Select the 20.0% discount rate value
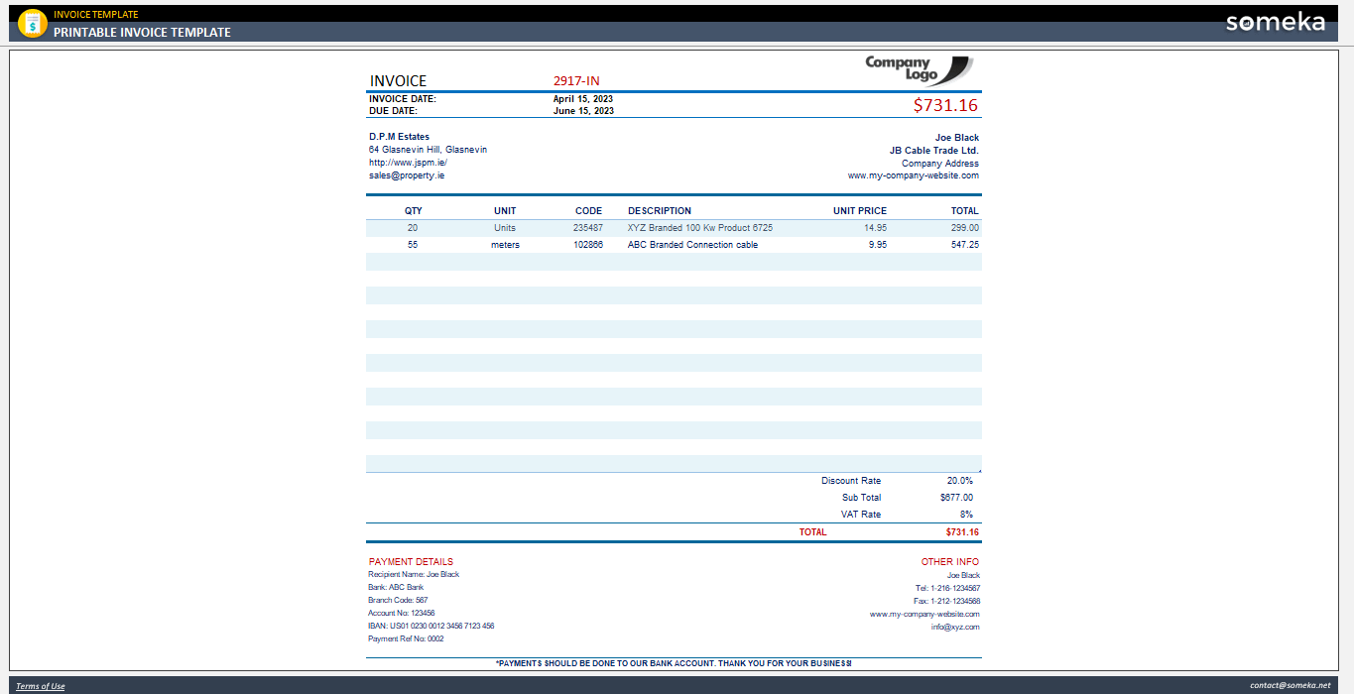The image size is (1354, 694). point(959,481)
